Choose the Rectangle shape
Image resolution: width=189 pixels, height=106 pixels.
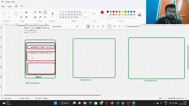click(x=69, y=12)
